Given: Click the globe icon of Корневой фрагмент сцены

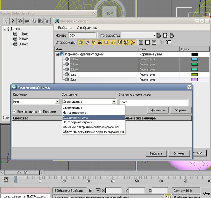Looking at the screenshot, I should click(x=62, y=54).
